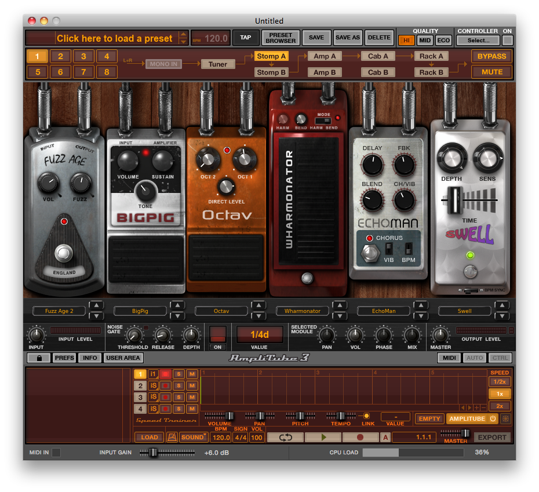Click the lock icon beside PREFS
539x492 pixels.
coord(39,358)
